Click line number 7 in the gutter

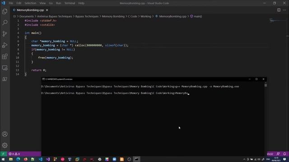point(18,45)
